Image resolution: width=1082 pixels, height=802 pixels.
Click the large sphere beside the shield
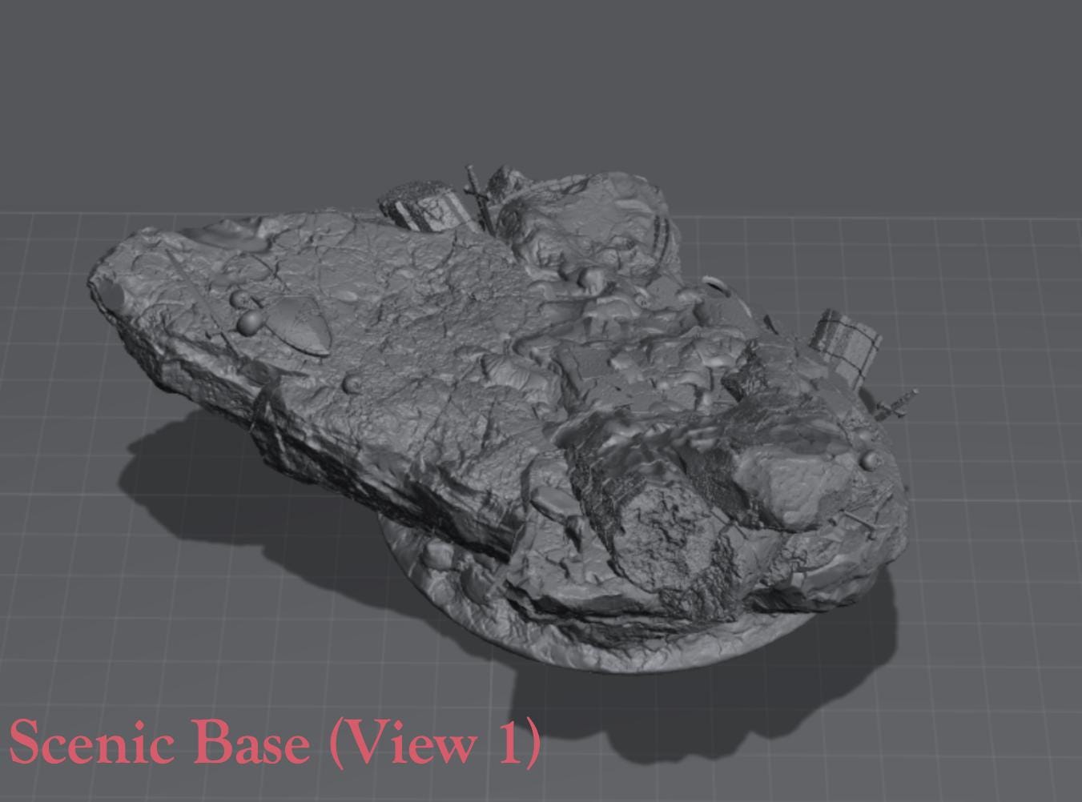(x=251, y=322)
